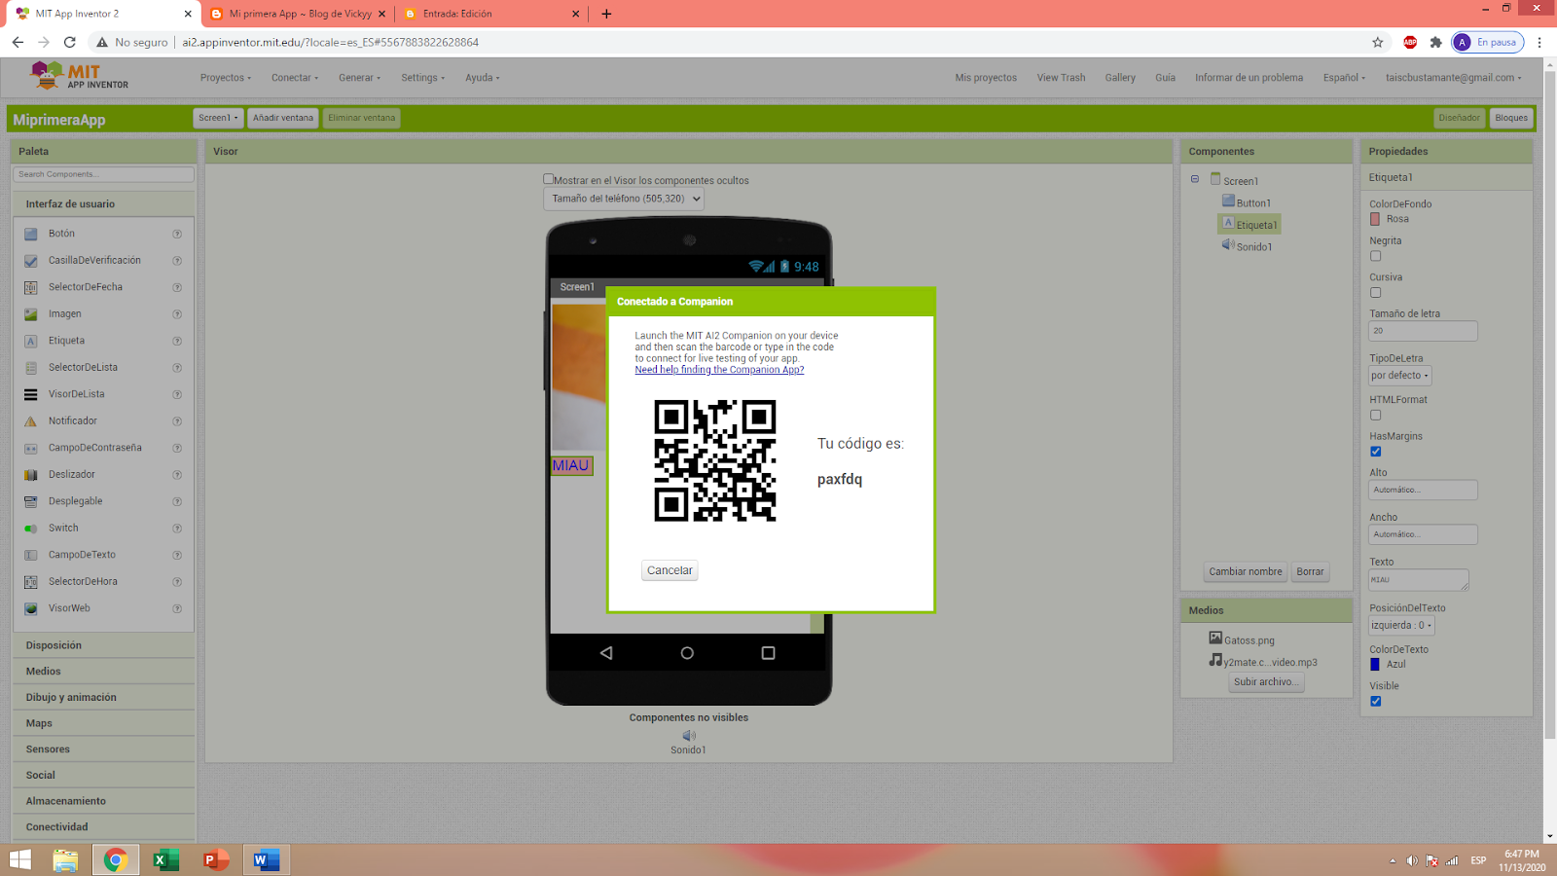Enable the Negrita checkbox
Screen dimensions: 1557x876
(1375, 256)
